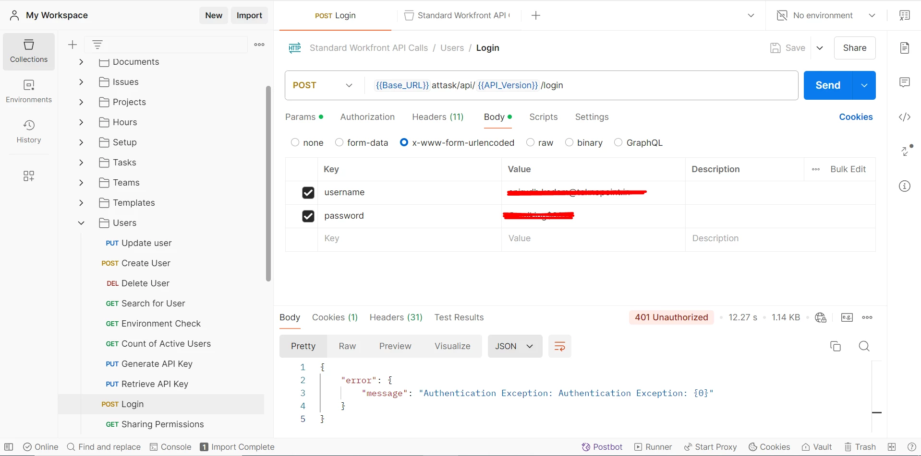Open key-value table three-dot column options
The height and width of the screenshot is (456, 921).
click(816, 169)
